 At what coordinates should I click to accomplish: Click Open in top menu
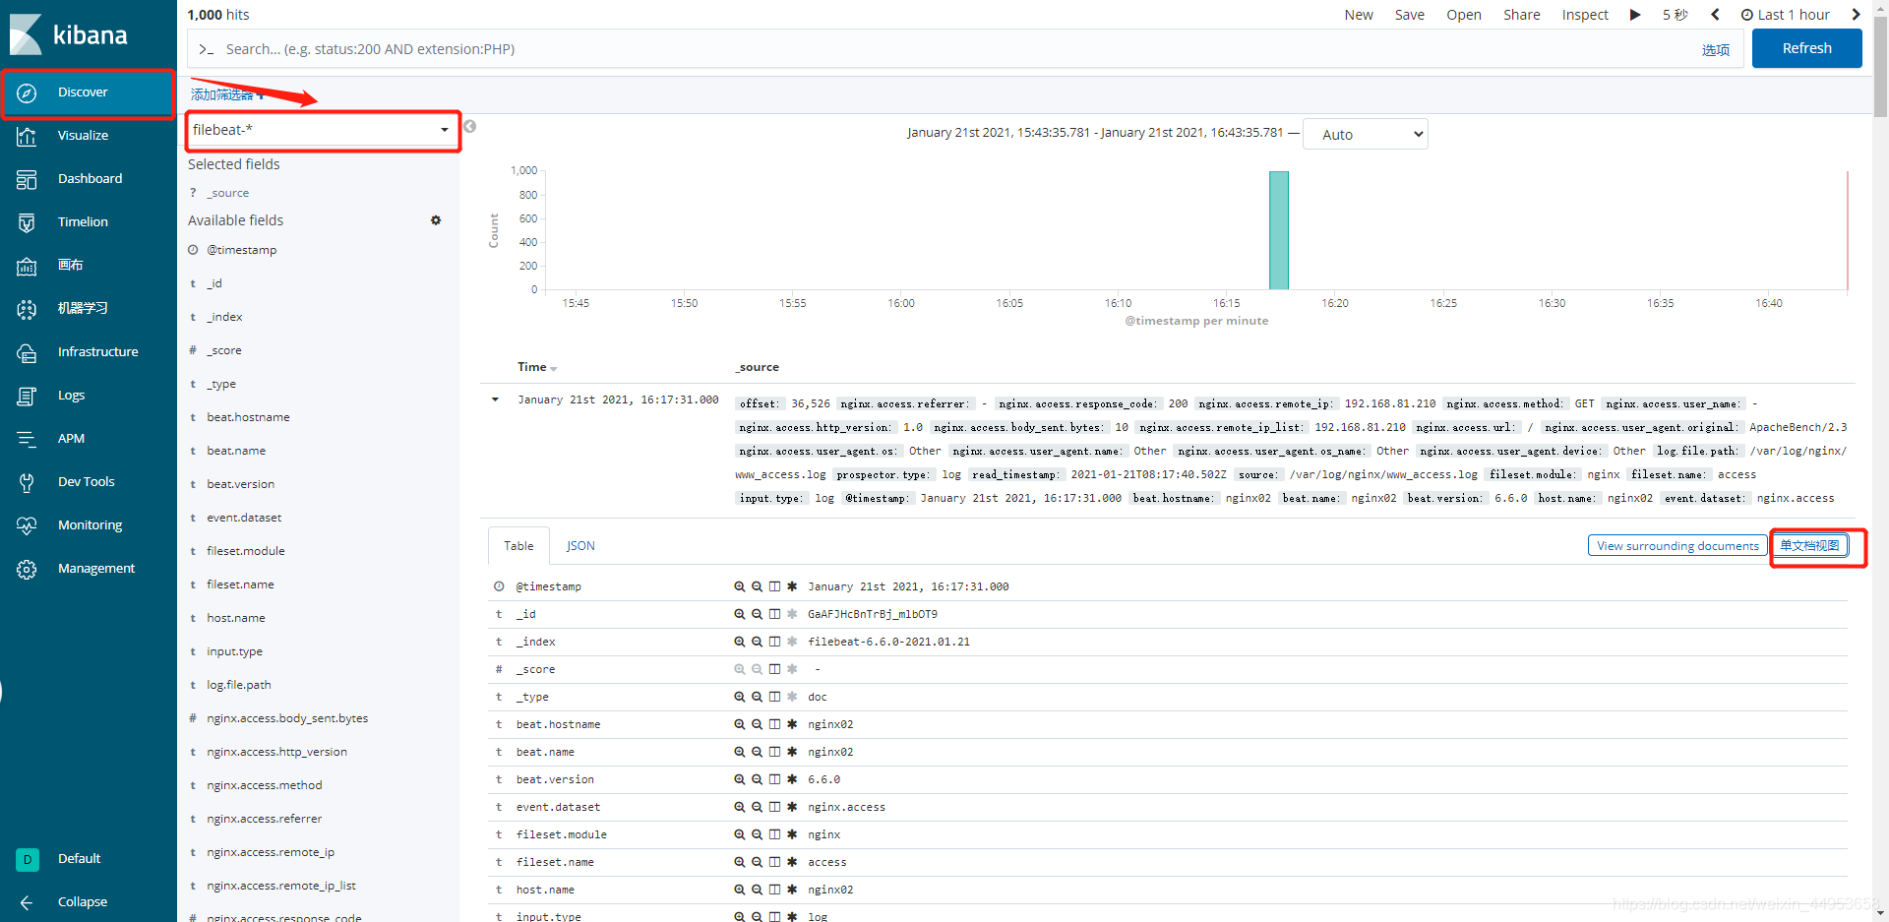1463,15
